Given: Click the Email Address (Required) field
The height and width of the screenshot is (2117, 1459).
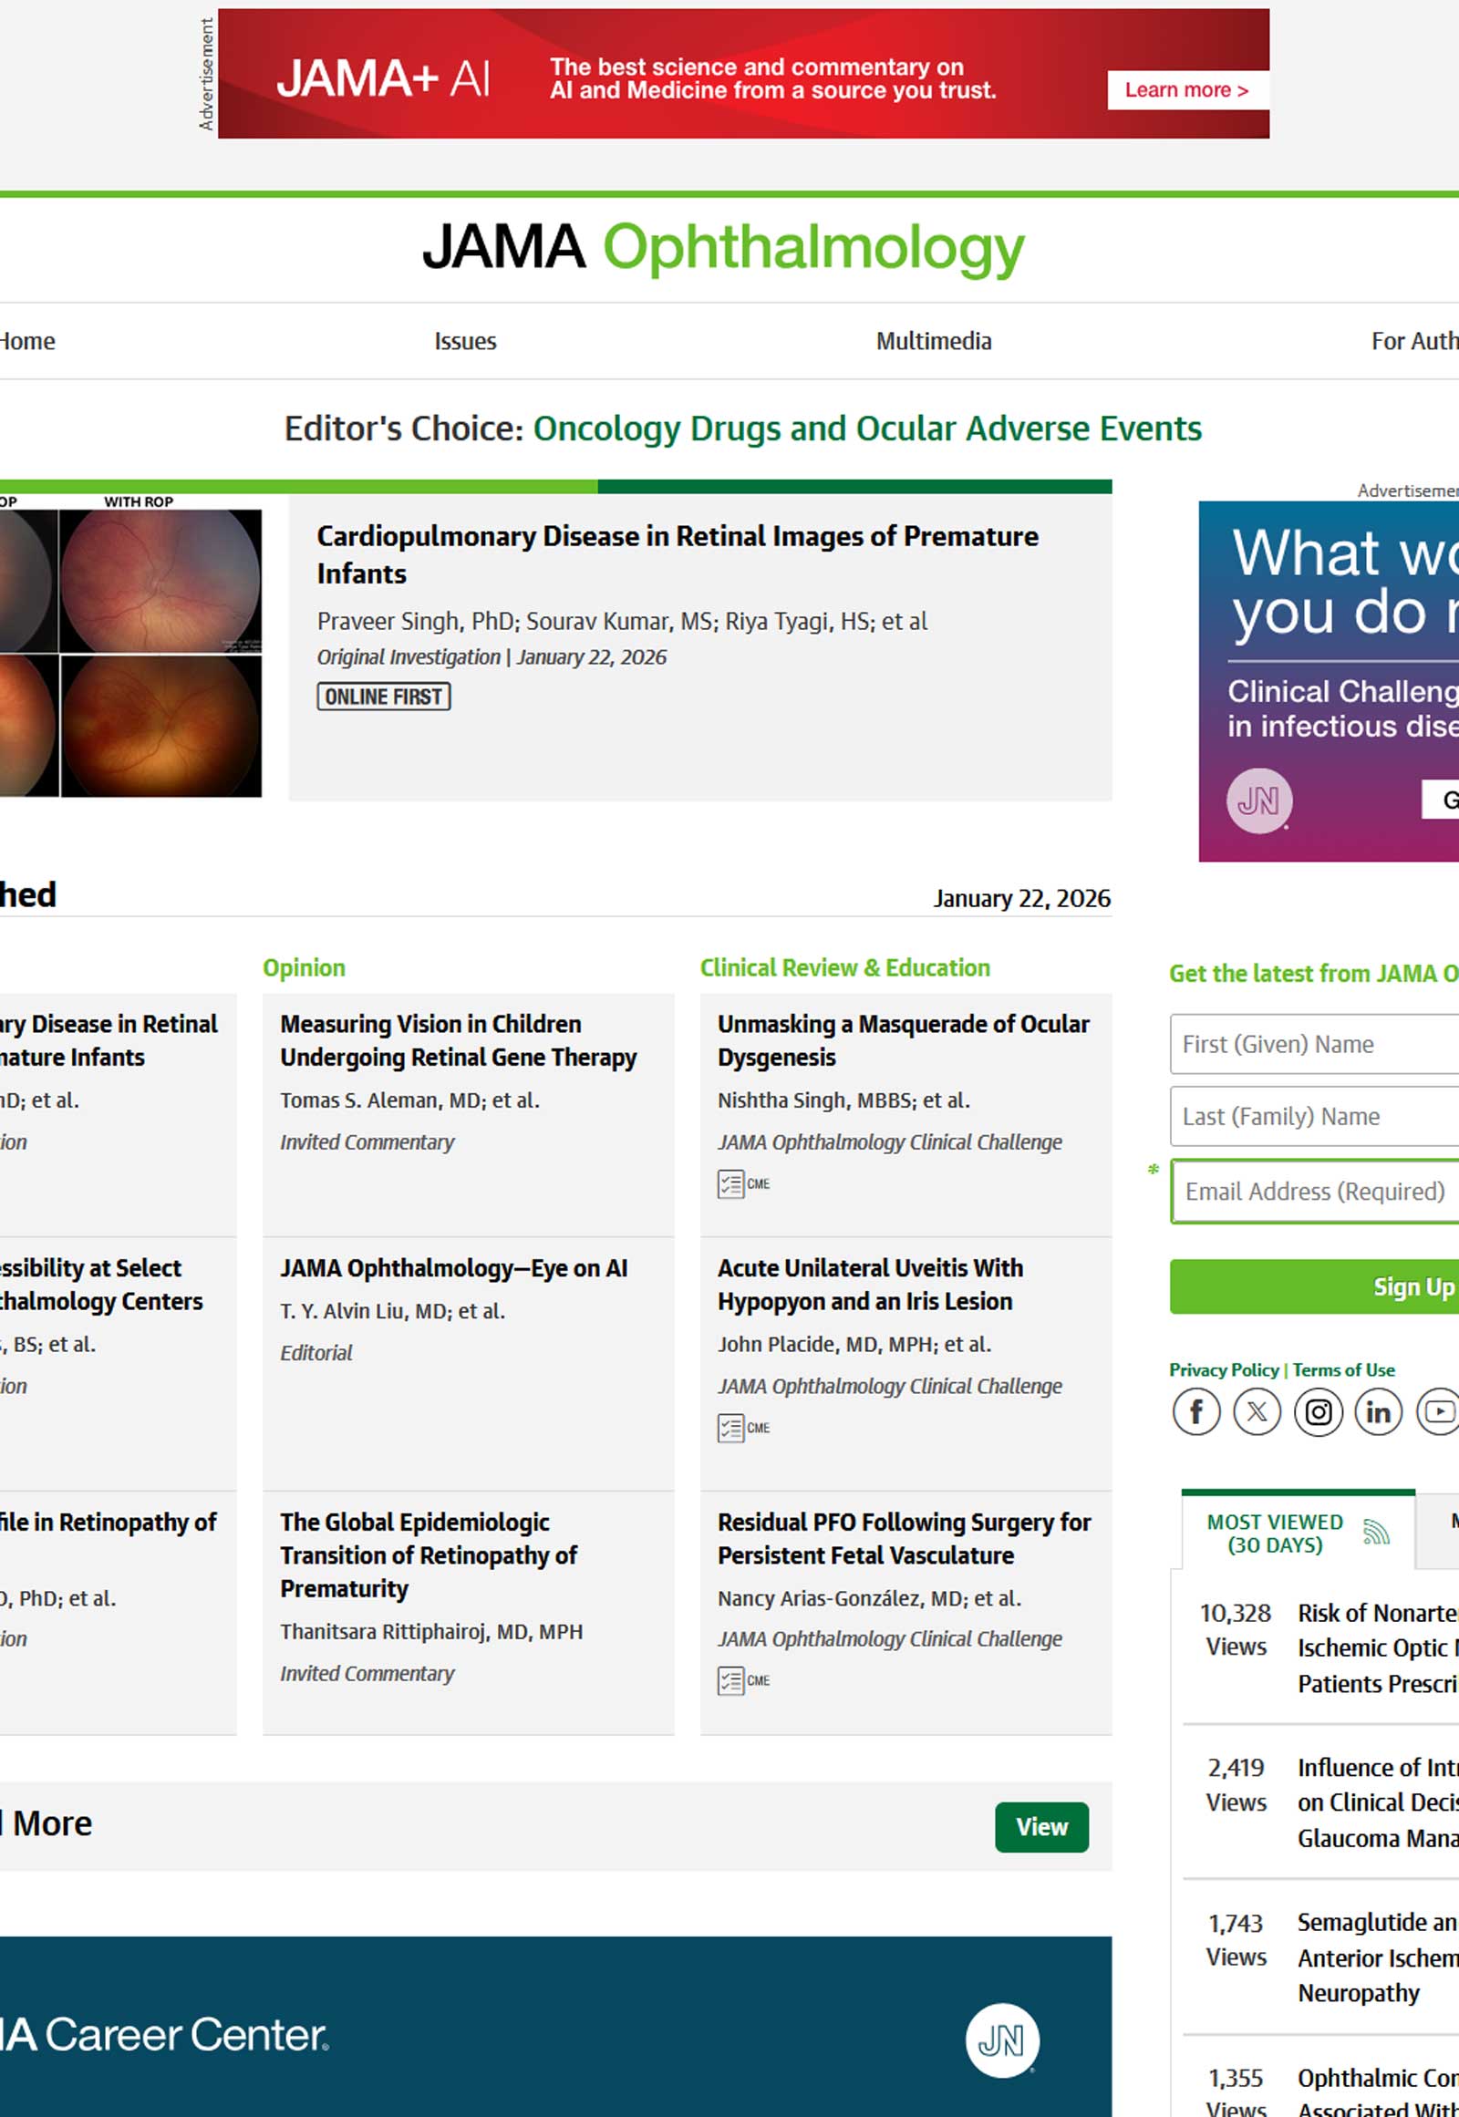Looking at the screenshot, I should pos(1315,1191).
